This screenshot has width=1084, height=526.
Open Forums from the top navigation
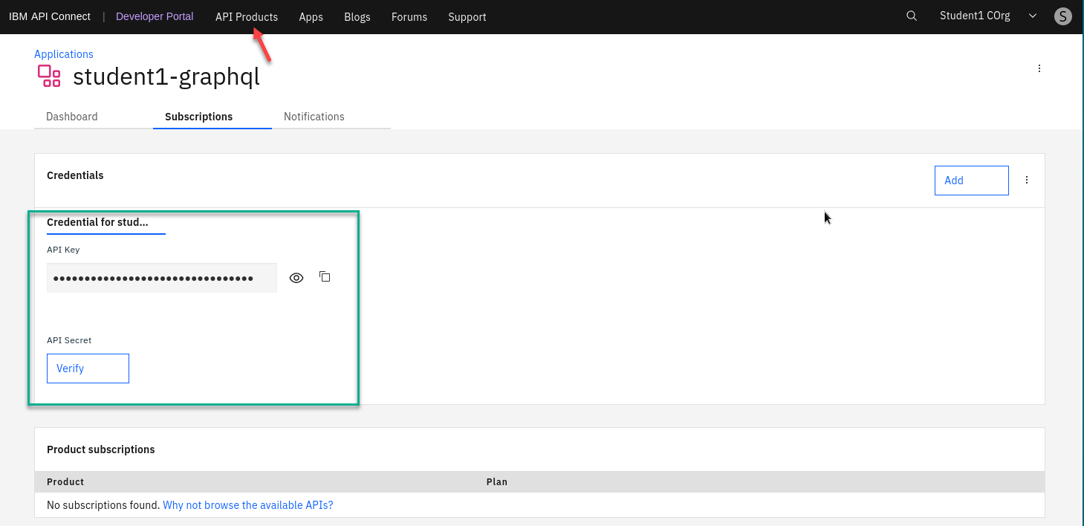(x=409, y=16)
